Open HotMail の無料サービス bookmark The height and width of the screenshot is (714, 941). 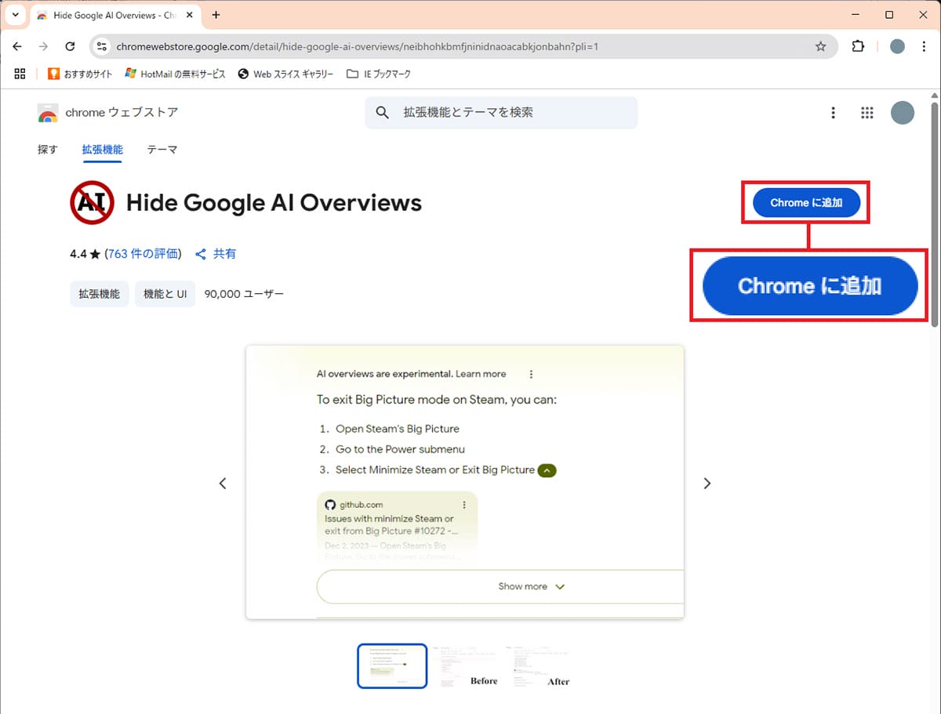point(175,74)
